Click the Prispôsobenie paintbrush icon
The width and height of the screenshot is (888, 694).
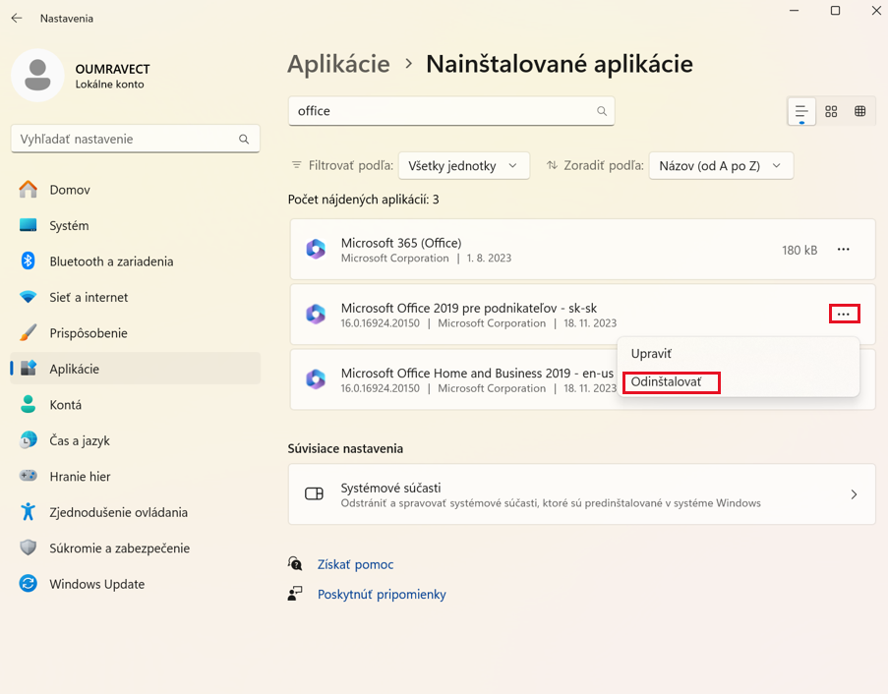click(x=28, y=333)
